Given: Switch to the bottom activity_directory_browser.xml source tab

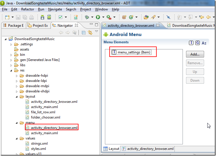Looking at the screenshot, I should [148, 149].
